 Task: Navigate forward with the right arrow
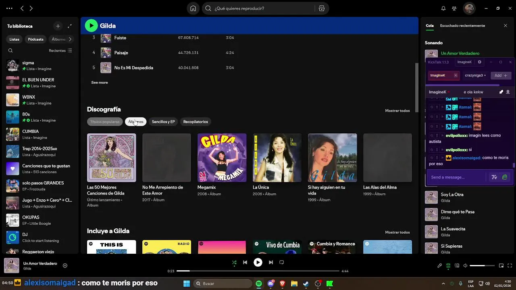pos(31,8)
